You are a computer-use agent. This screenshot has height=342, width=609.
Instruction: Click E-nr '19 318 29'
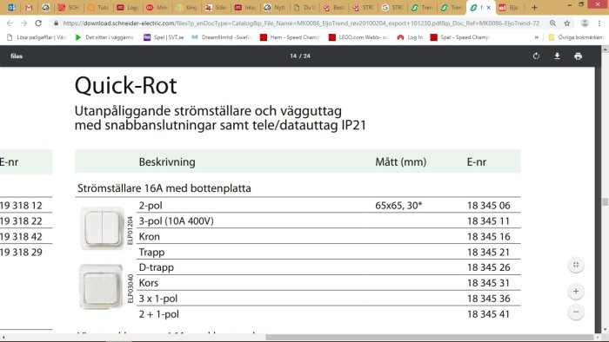[21, 252]
